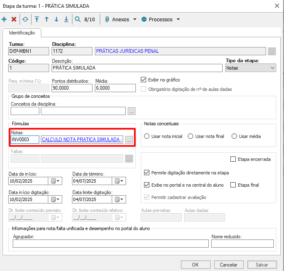Click Conceitos da disciplina code field
Viewport: 284px width, 271px height.
(25, 111)
